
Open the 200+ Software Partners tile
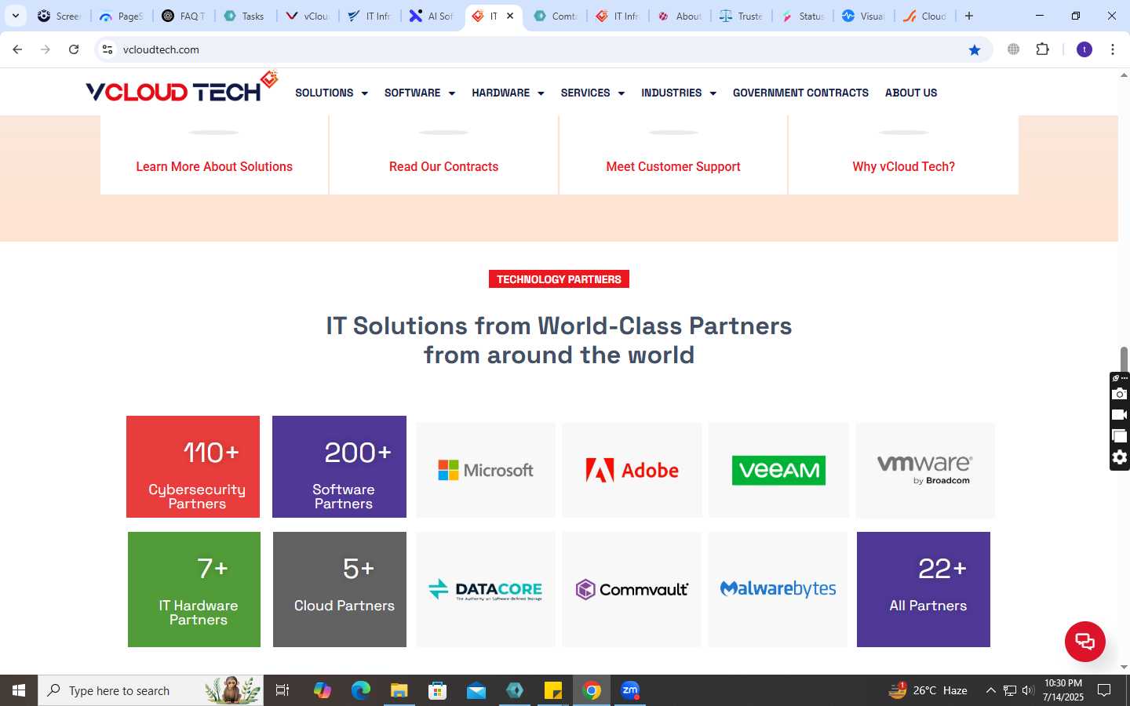(x=339, y=467)
